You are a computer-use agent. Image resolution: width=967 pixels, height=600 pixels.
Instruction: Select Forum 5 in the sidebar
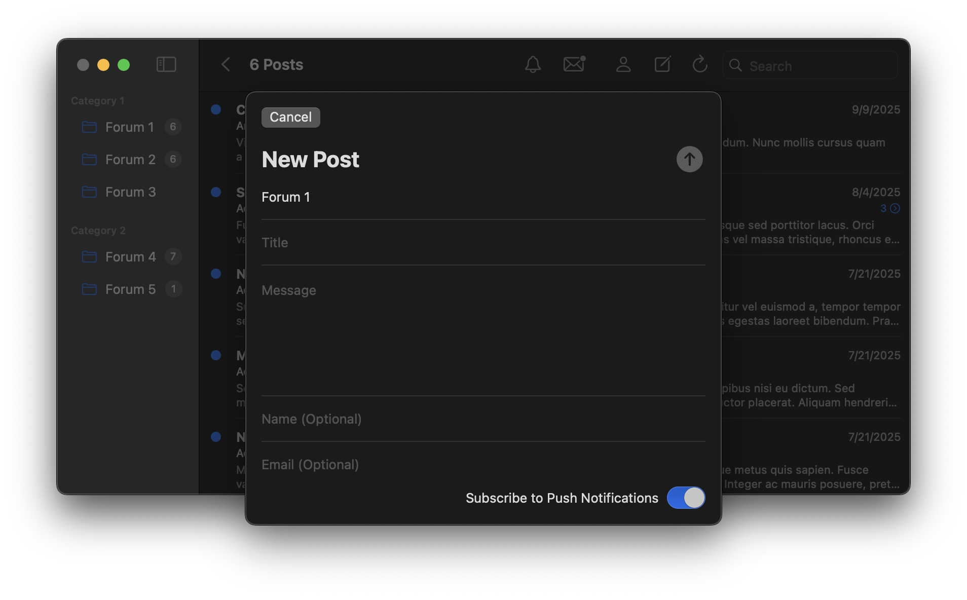(130, 289)
